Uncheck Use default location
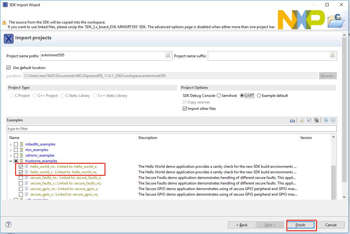Viewport: 350px width, 234px height. click(9, 67)
